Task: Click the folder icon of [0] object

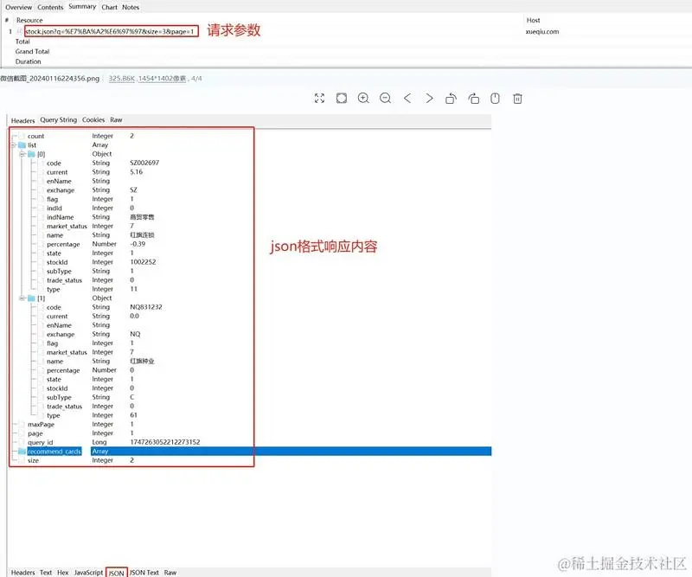Action: [31, 154]
